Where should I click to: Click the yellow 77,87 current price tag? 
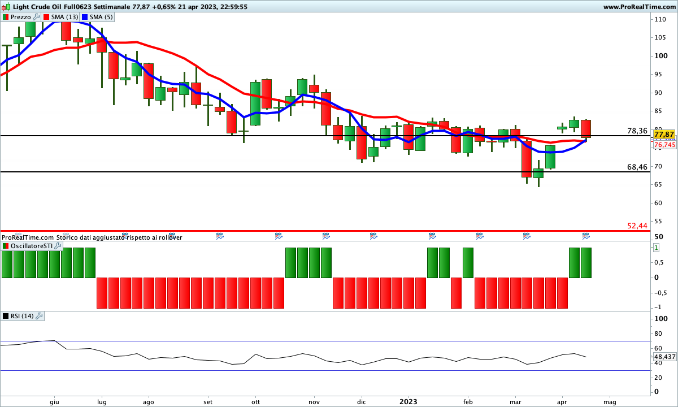[x=664, y=135]
